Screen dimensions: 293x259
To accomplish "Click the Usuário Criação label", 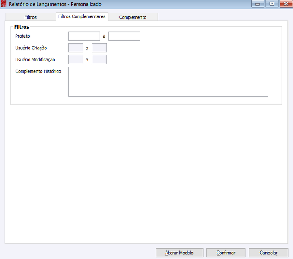I will click(x=31, y=48).
